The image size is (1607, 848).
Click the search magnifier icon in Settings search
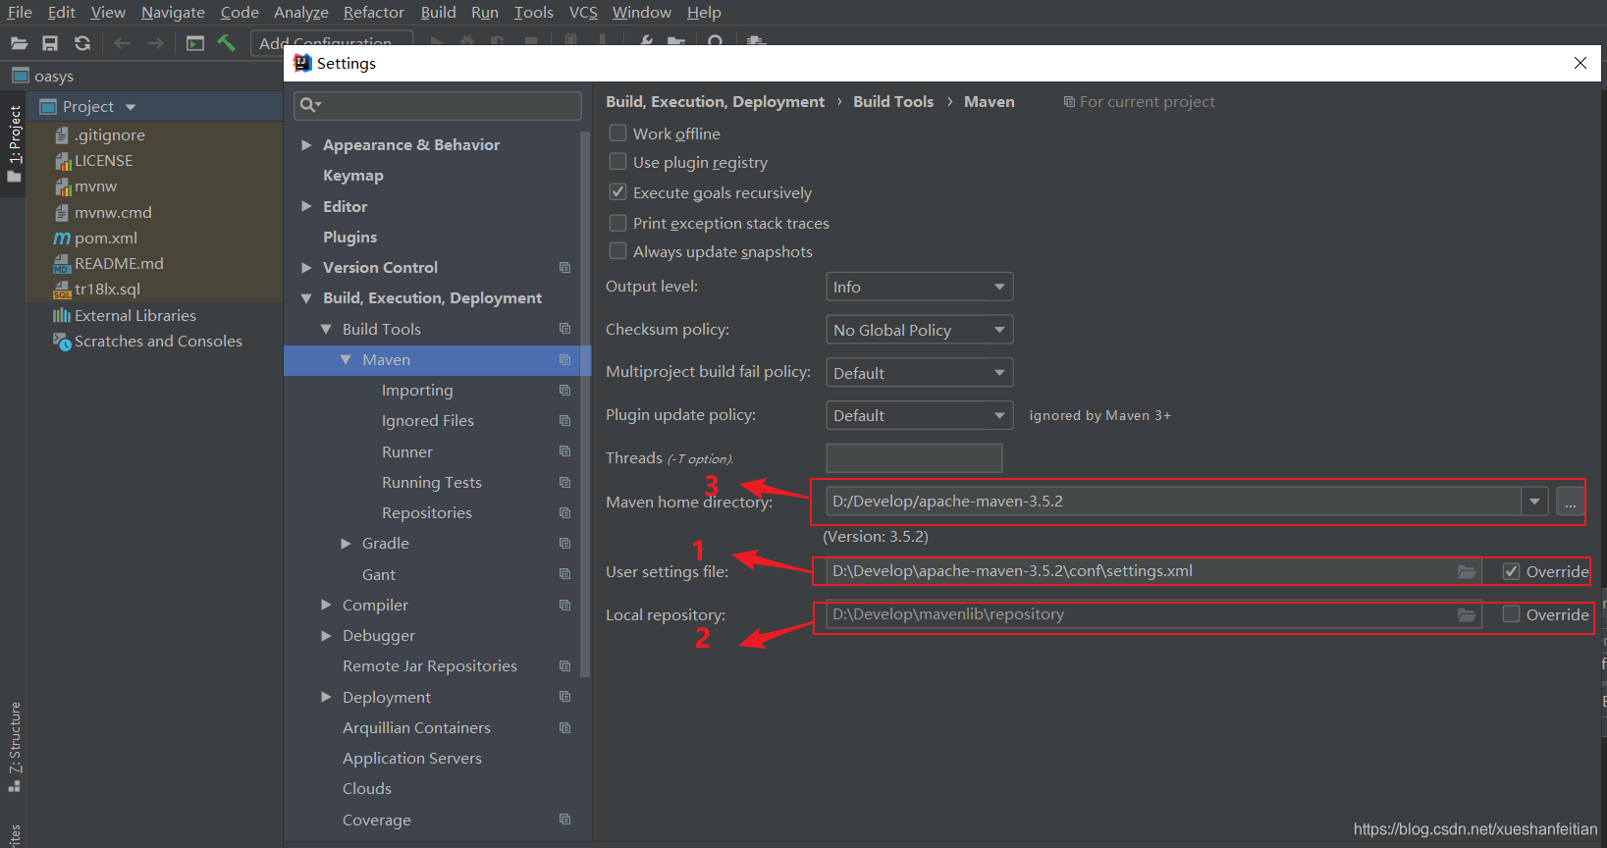click(310, 105)
